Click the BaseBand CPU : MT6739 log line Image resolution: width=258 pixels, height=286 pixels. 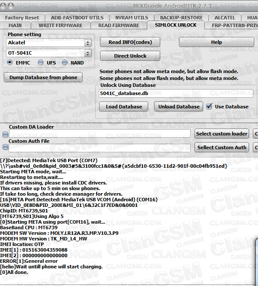pyautogui.click(x=29, y=228)
